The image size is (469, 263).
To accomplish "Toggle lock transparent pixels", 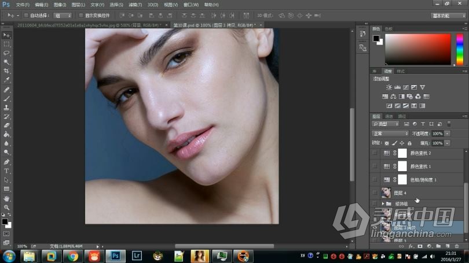I will (x=387, y=143).
